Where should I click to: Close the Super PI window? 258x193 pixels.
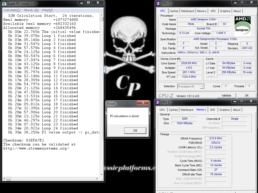(x=98, y=3)
